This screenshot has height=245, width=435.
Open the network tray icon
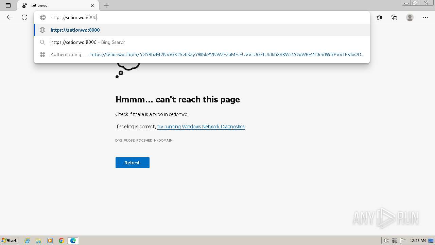395,241
